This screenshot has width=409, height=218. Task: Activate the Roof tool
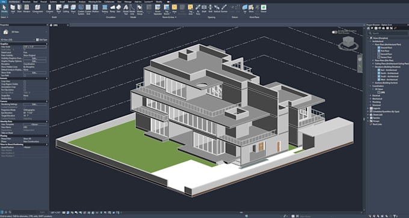(59, 8)
